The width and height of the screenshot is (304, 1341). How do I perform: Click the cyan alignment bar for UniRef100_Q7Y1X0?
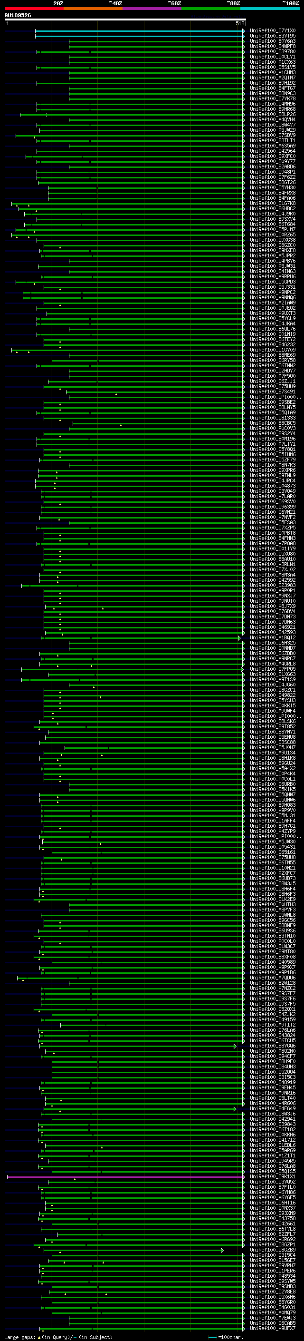[x=139, y=31]
